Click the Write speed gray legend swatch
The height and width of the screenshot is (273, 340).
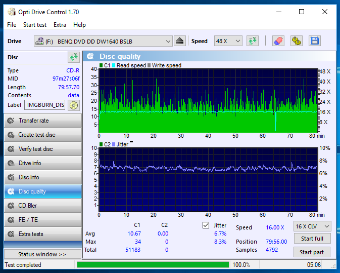[x=149, y=65]
